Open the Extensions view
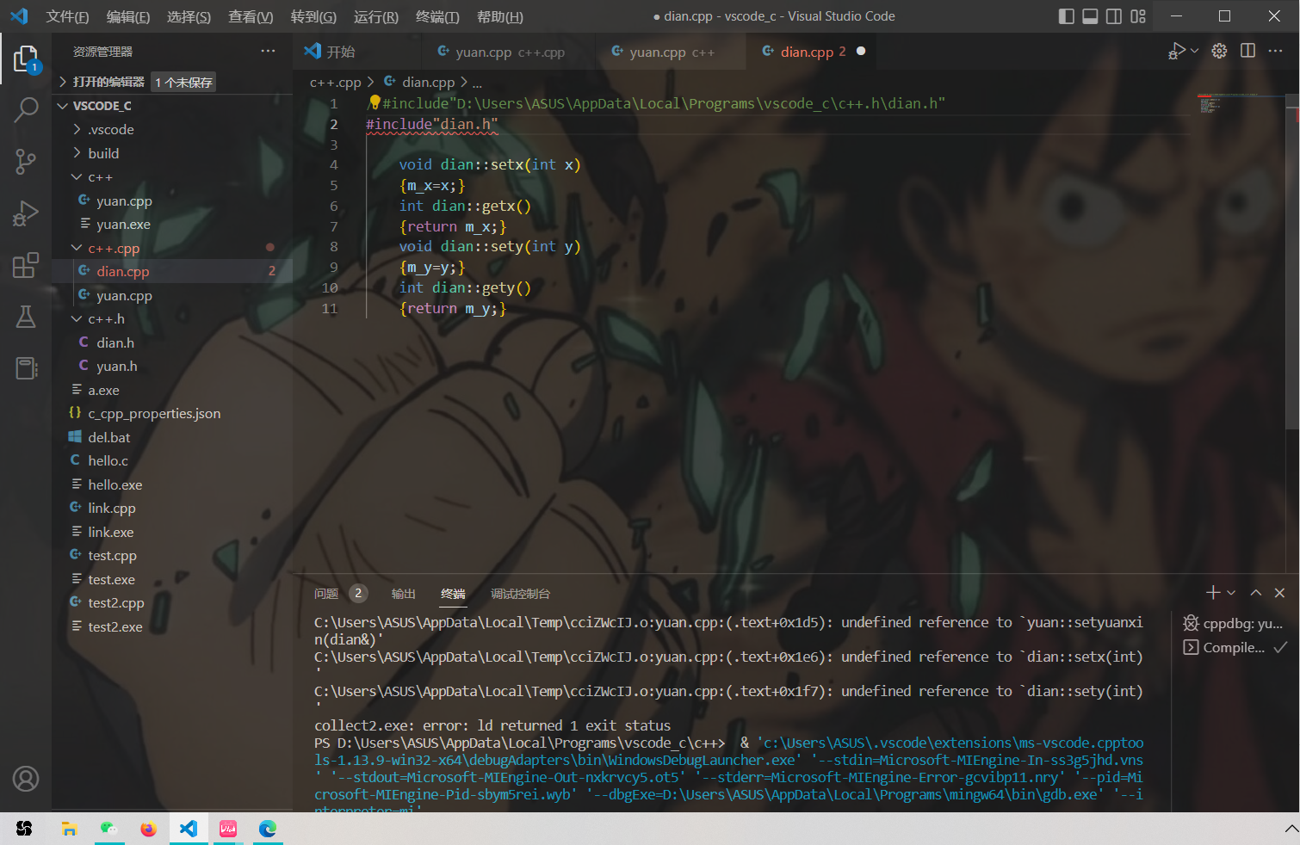This screenshot has width=1300, height=845. pos(26,265)
